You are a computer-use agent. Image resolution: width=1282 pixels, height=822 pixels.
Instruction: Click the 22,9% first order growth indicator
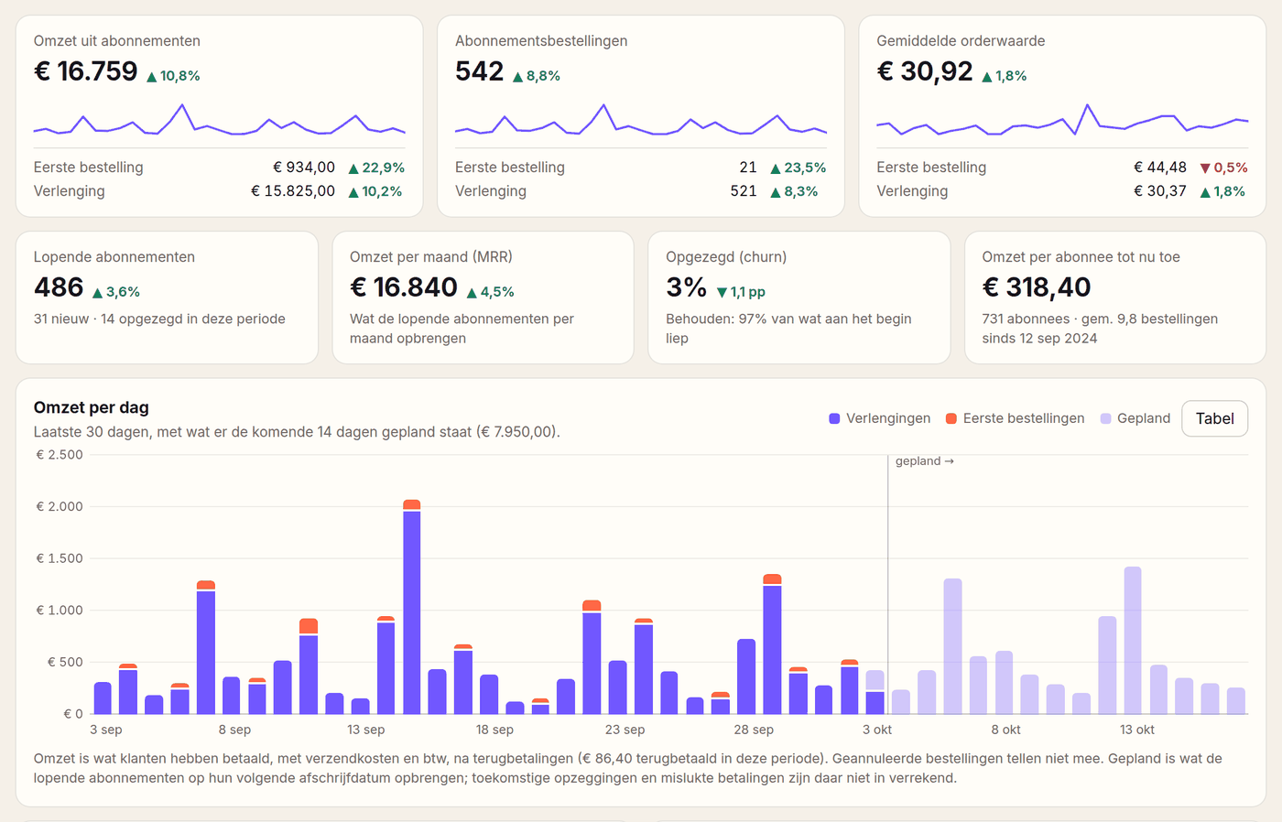[376, 168]
